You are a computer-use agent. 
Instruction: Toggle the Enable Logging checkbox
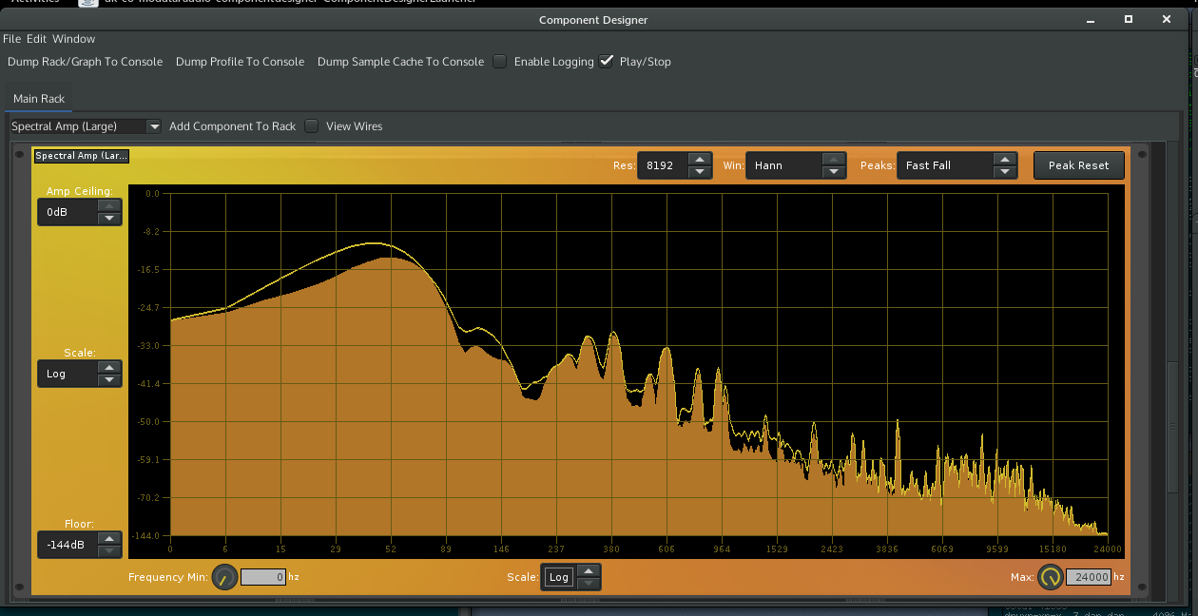[x=500, y=62]
